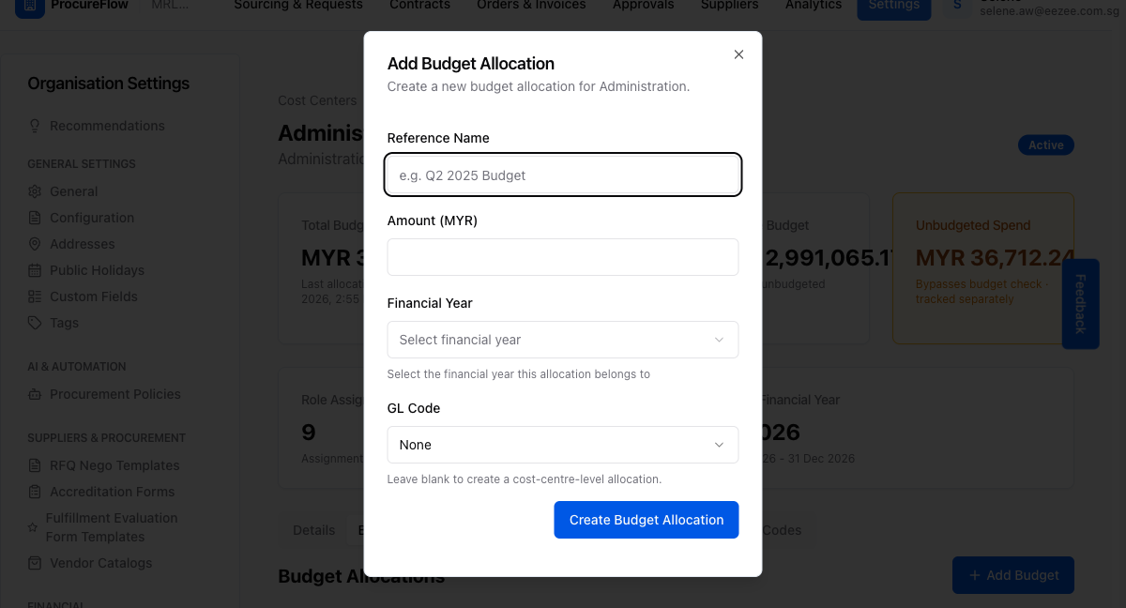Click the Custom Fields icon
The image size is (1126, 608).
pyautogui.click(x=35, y=296)
